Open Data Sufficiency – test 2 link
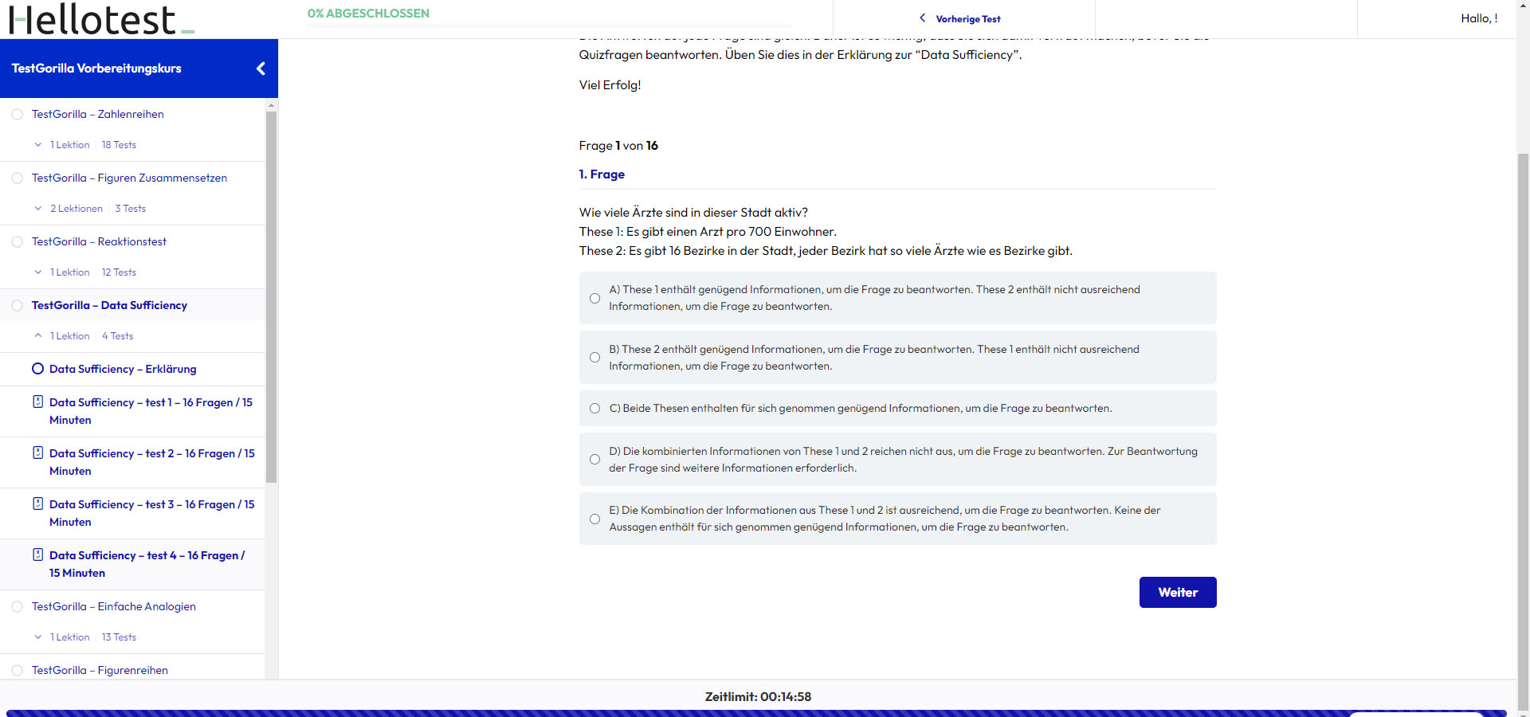The height and width of the screenshot is (717, 1530). pyautogui.click(x=151, y=462)
